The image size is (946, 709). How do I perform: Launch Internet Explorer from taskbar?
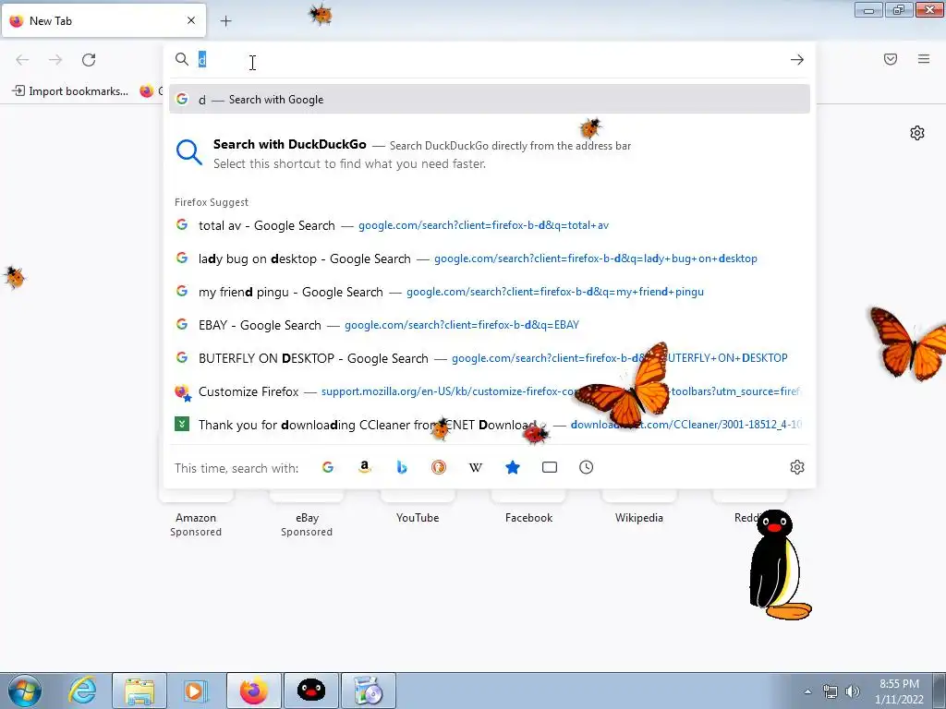point(82,691)
